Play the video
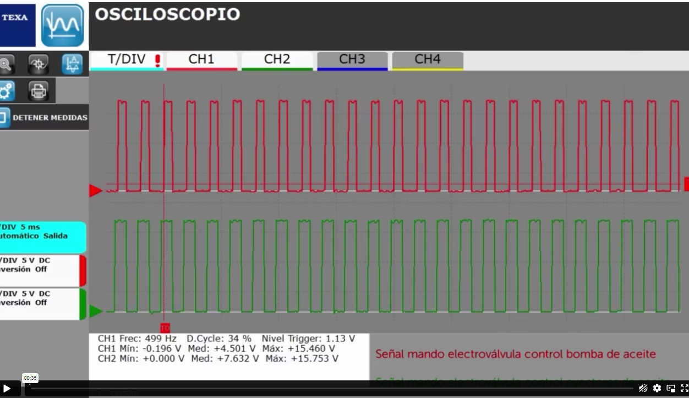 click(7, 389)
